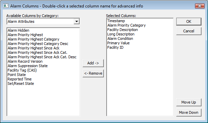This screenshot has width=208, height=123.
Task: Click the Add -> button
Action: pos(93,63)
